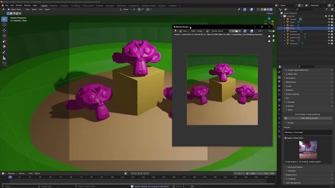Open the World properties tab
This screenshot has width=335, height=188.
279,95
